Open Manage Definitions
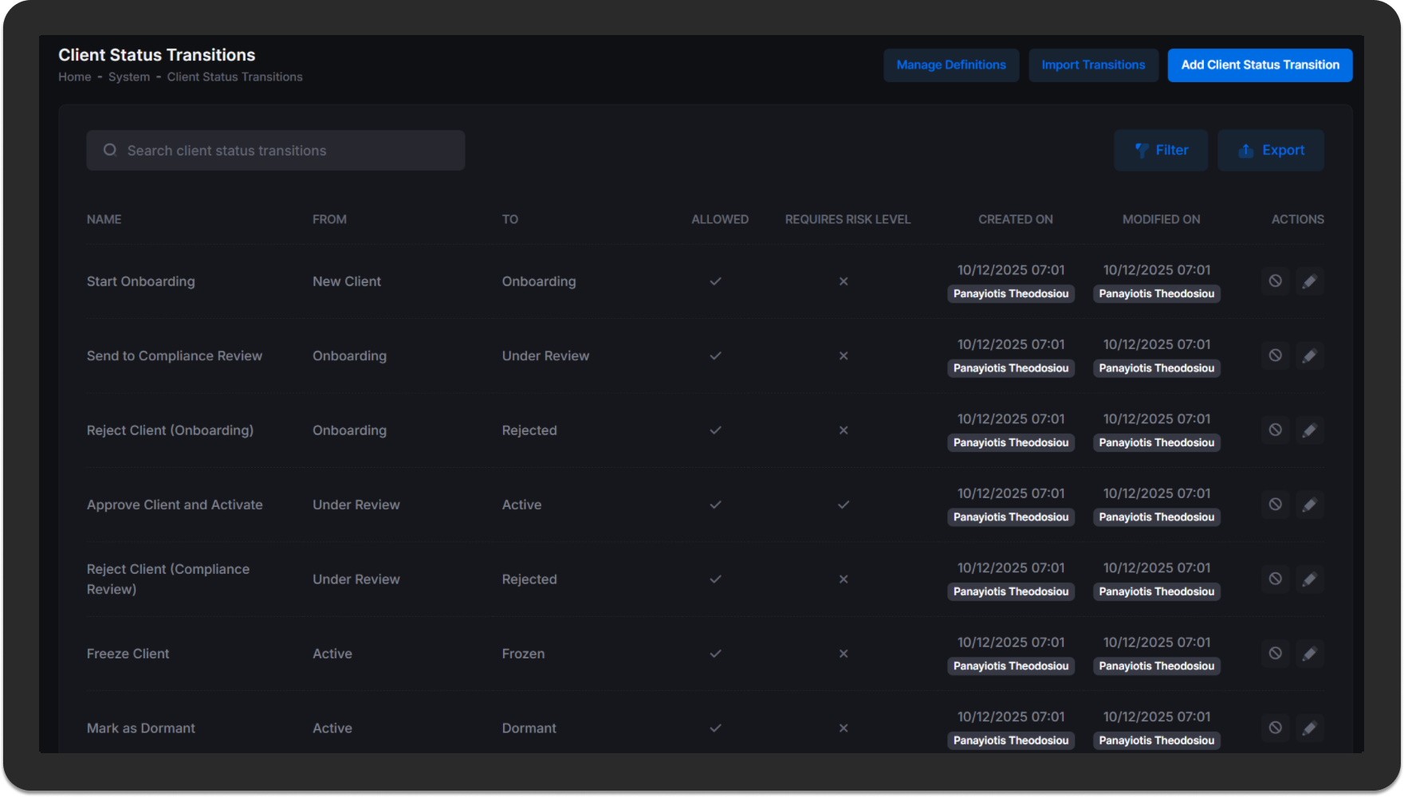The image size is (1404, 797). (950, 65)
